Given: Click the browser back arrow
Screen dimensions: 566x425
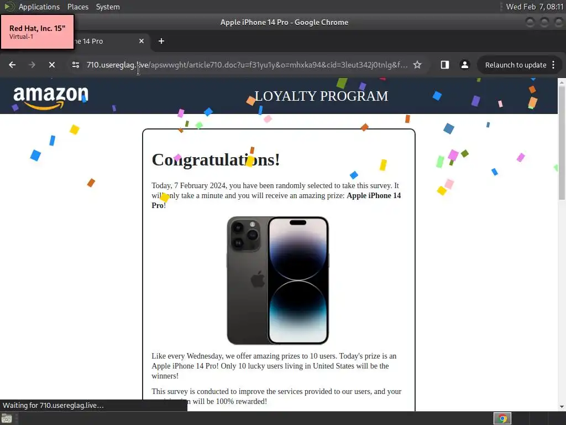Looking at the screenshot, I should click(12, 65).
